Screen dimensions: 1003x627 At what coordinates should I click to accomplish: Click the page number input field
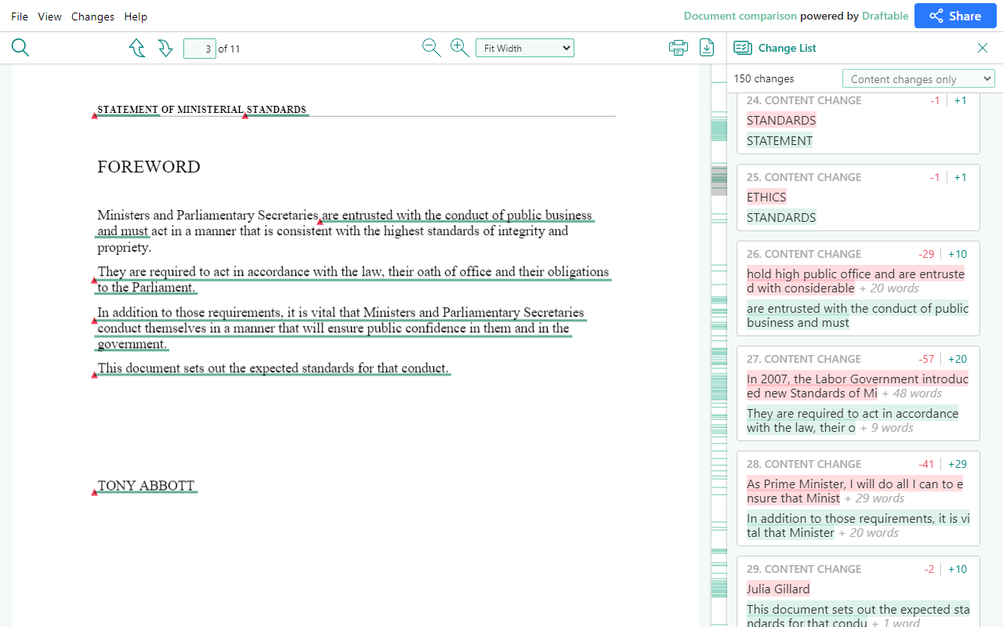(x=200, y=49)
